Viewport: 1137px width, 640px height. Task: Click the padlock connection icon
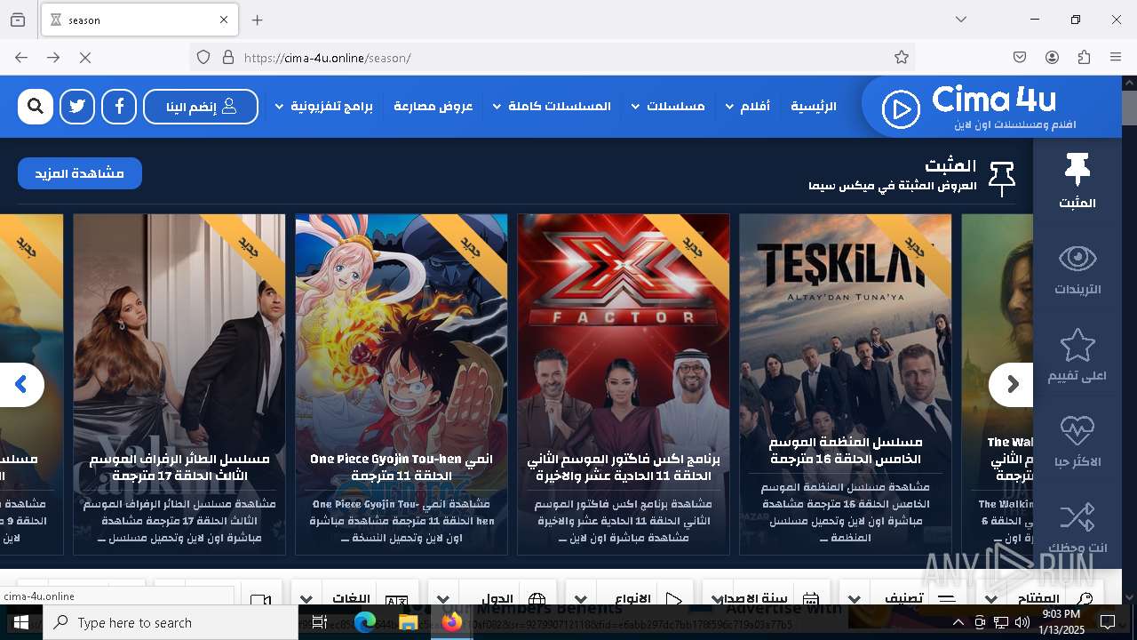[x=228, y=58]
